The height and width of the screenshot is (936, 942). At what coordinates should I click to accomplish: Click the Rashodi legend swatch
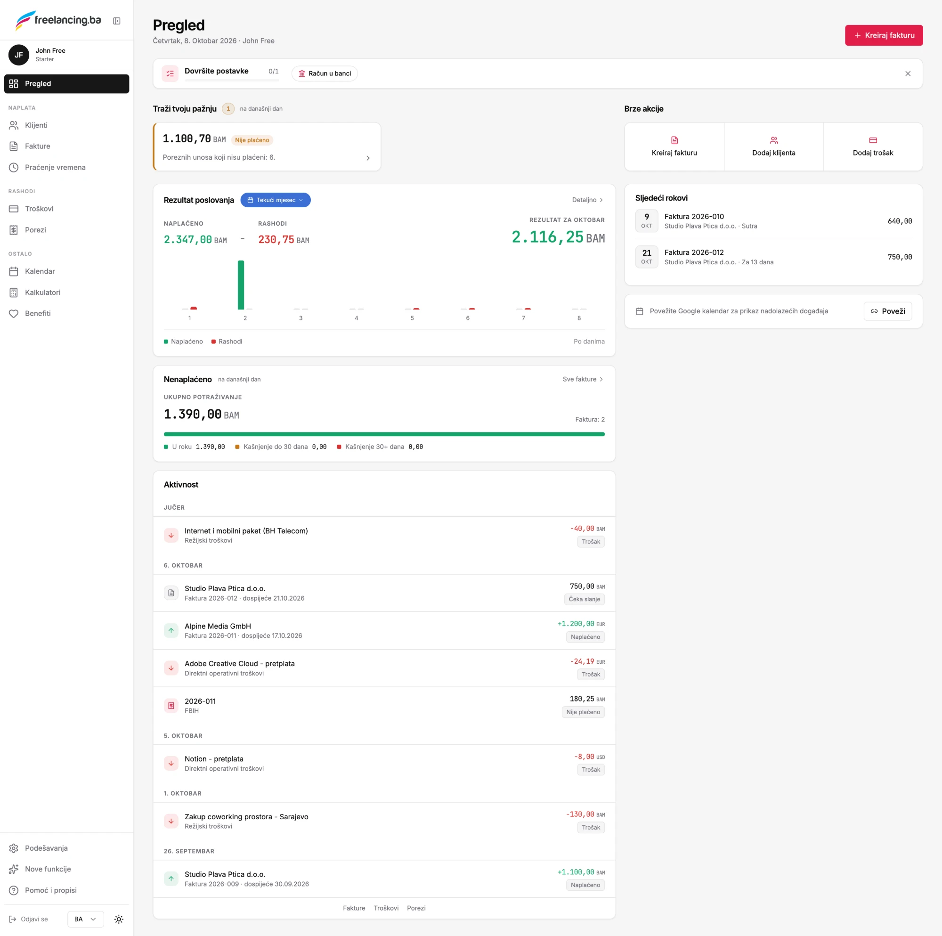[x=213, y=342]
